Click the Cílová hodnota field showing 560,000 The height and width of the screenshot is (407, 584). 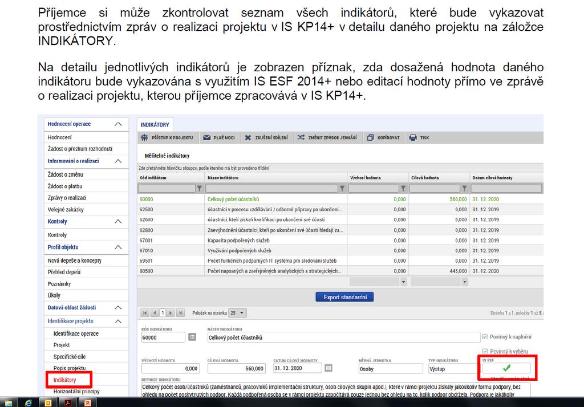(x=236, y=368)
